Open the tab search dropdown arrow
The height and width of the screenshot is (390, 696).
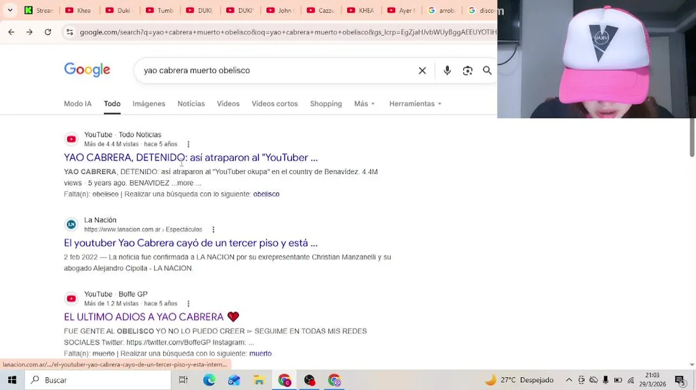click(x=10, y=10)
